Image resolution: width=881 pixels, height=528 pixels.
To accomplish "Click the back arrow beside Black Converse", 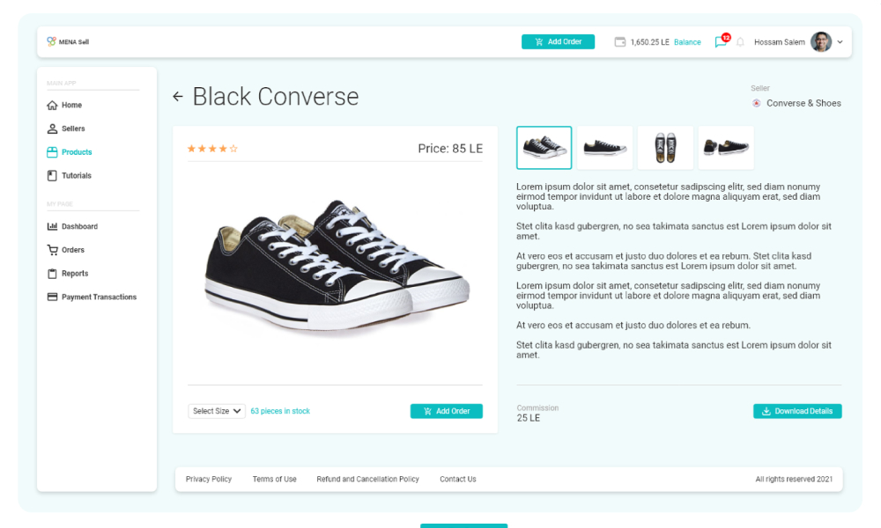I will click(178, 97).
